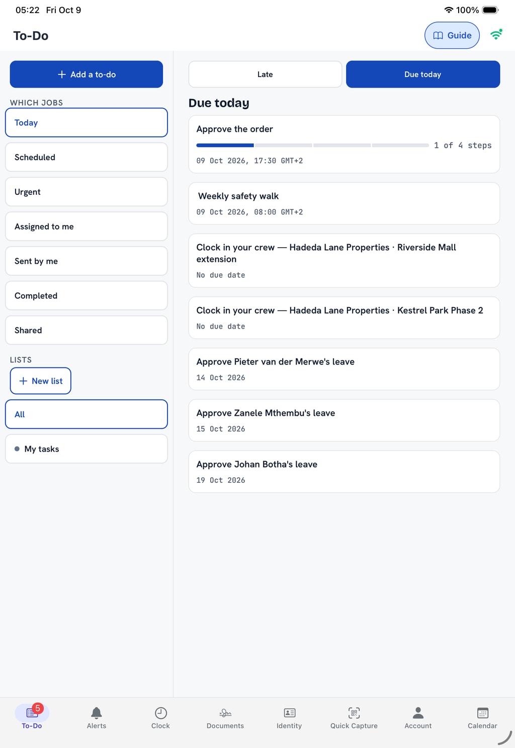Open the Account person icon
This screenshot has width=515, height=748.
click(x=418, y=712)
